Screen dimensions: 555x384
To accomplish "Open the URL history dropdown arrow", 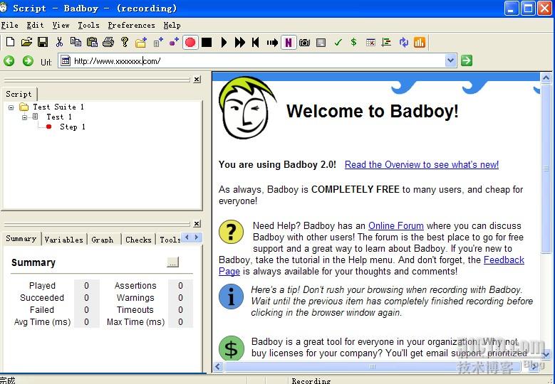I will click(450, 60).
